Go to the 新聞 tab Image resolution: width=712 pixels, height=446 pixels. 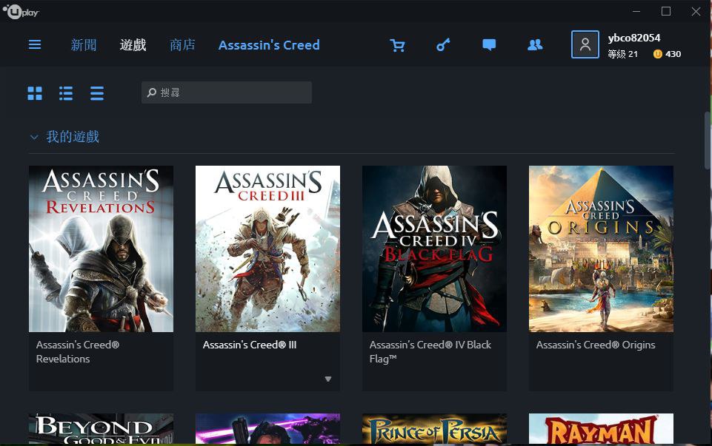(84, 45)
